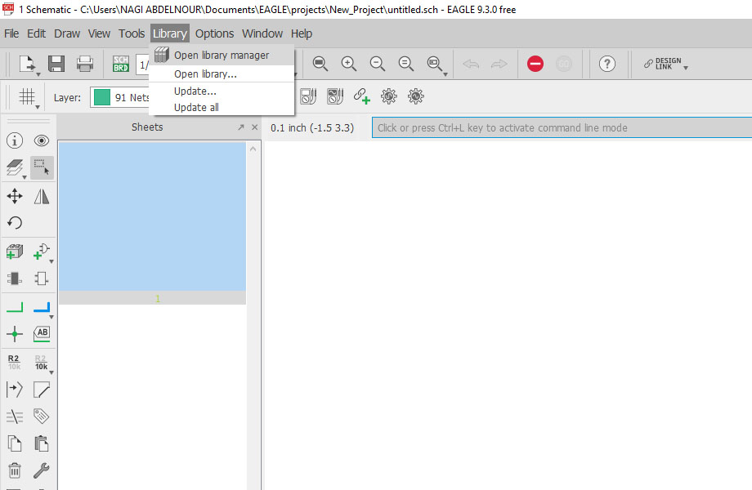Click the Undo arrow icon
The image size is (752, 490).
(x=471, y=64)
